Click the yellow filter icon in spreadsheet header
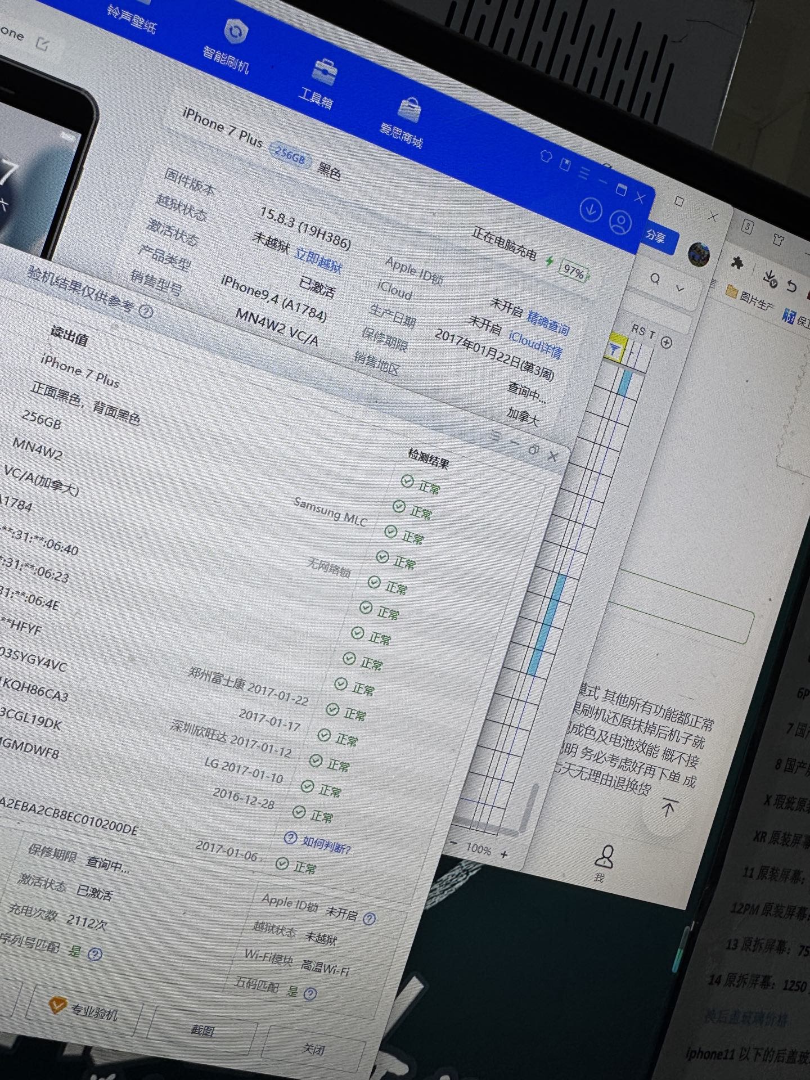Viewport: 810px width, 1080px height. pos(615,350)
